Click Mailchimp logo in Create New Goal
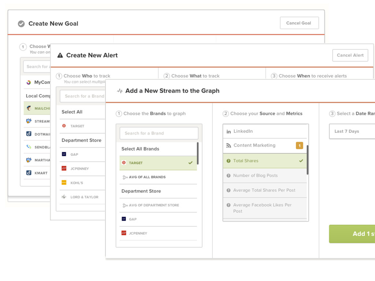The width and height of the screenshot is (375, 281). (29, 108)
